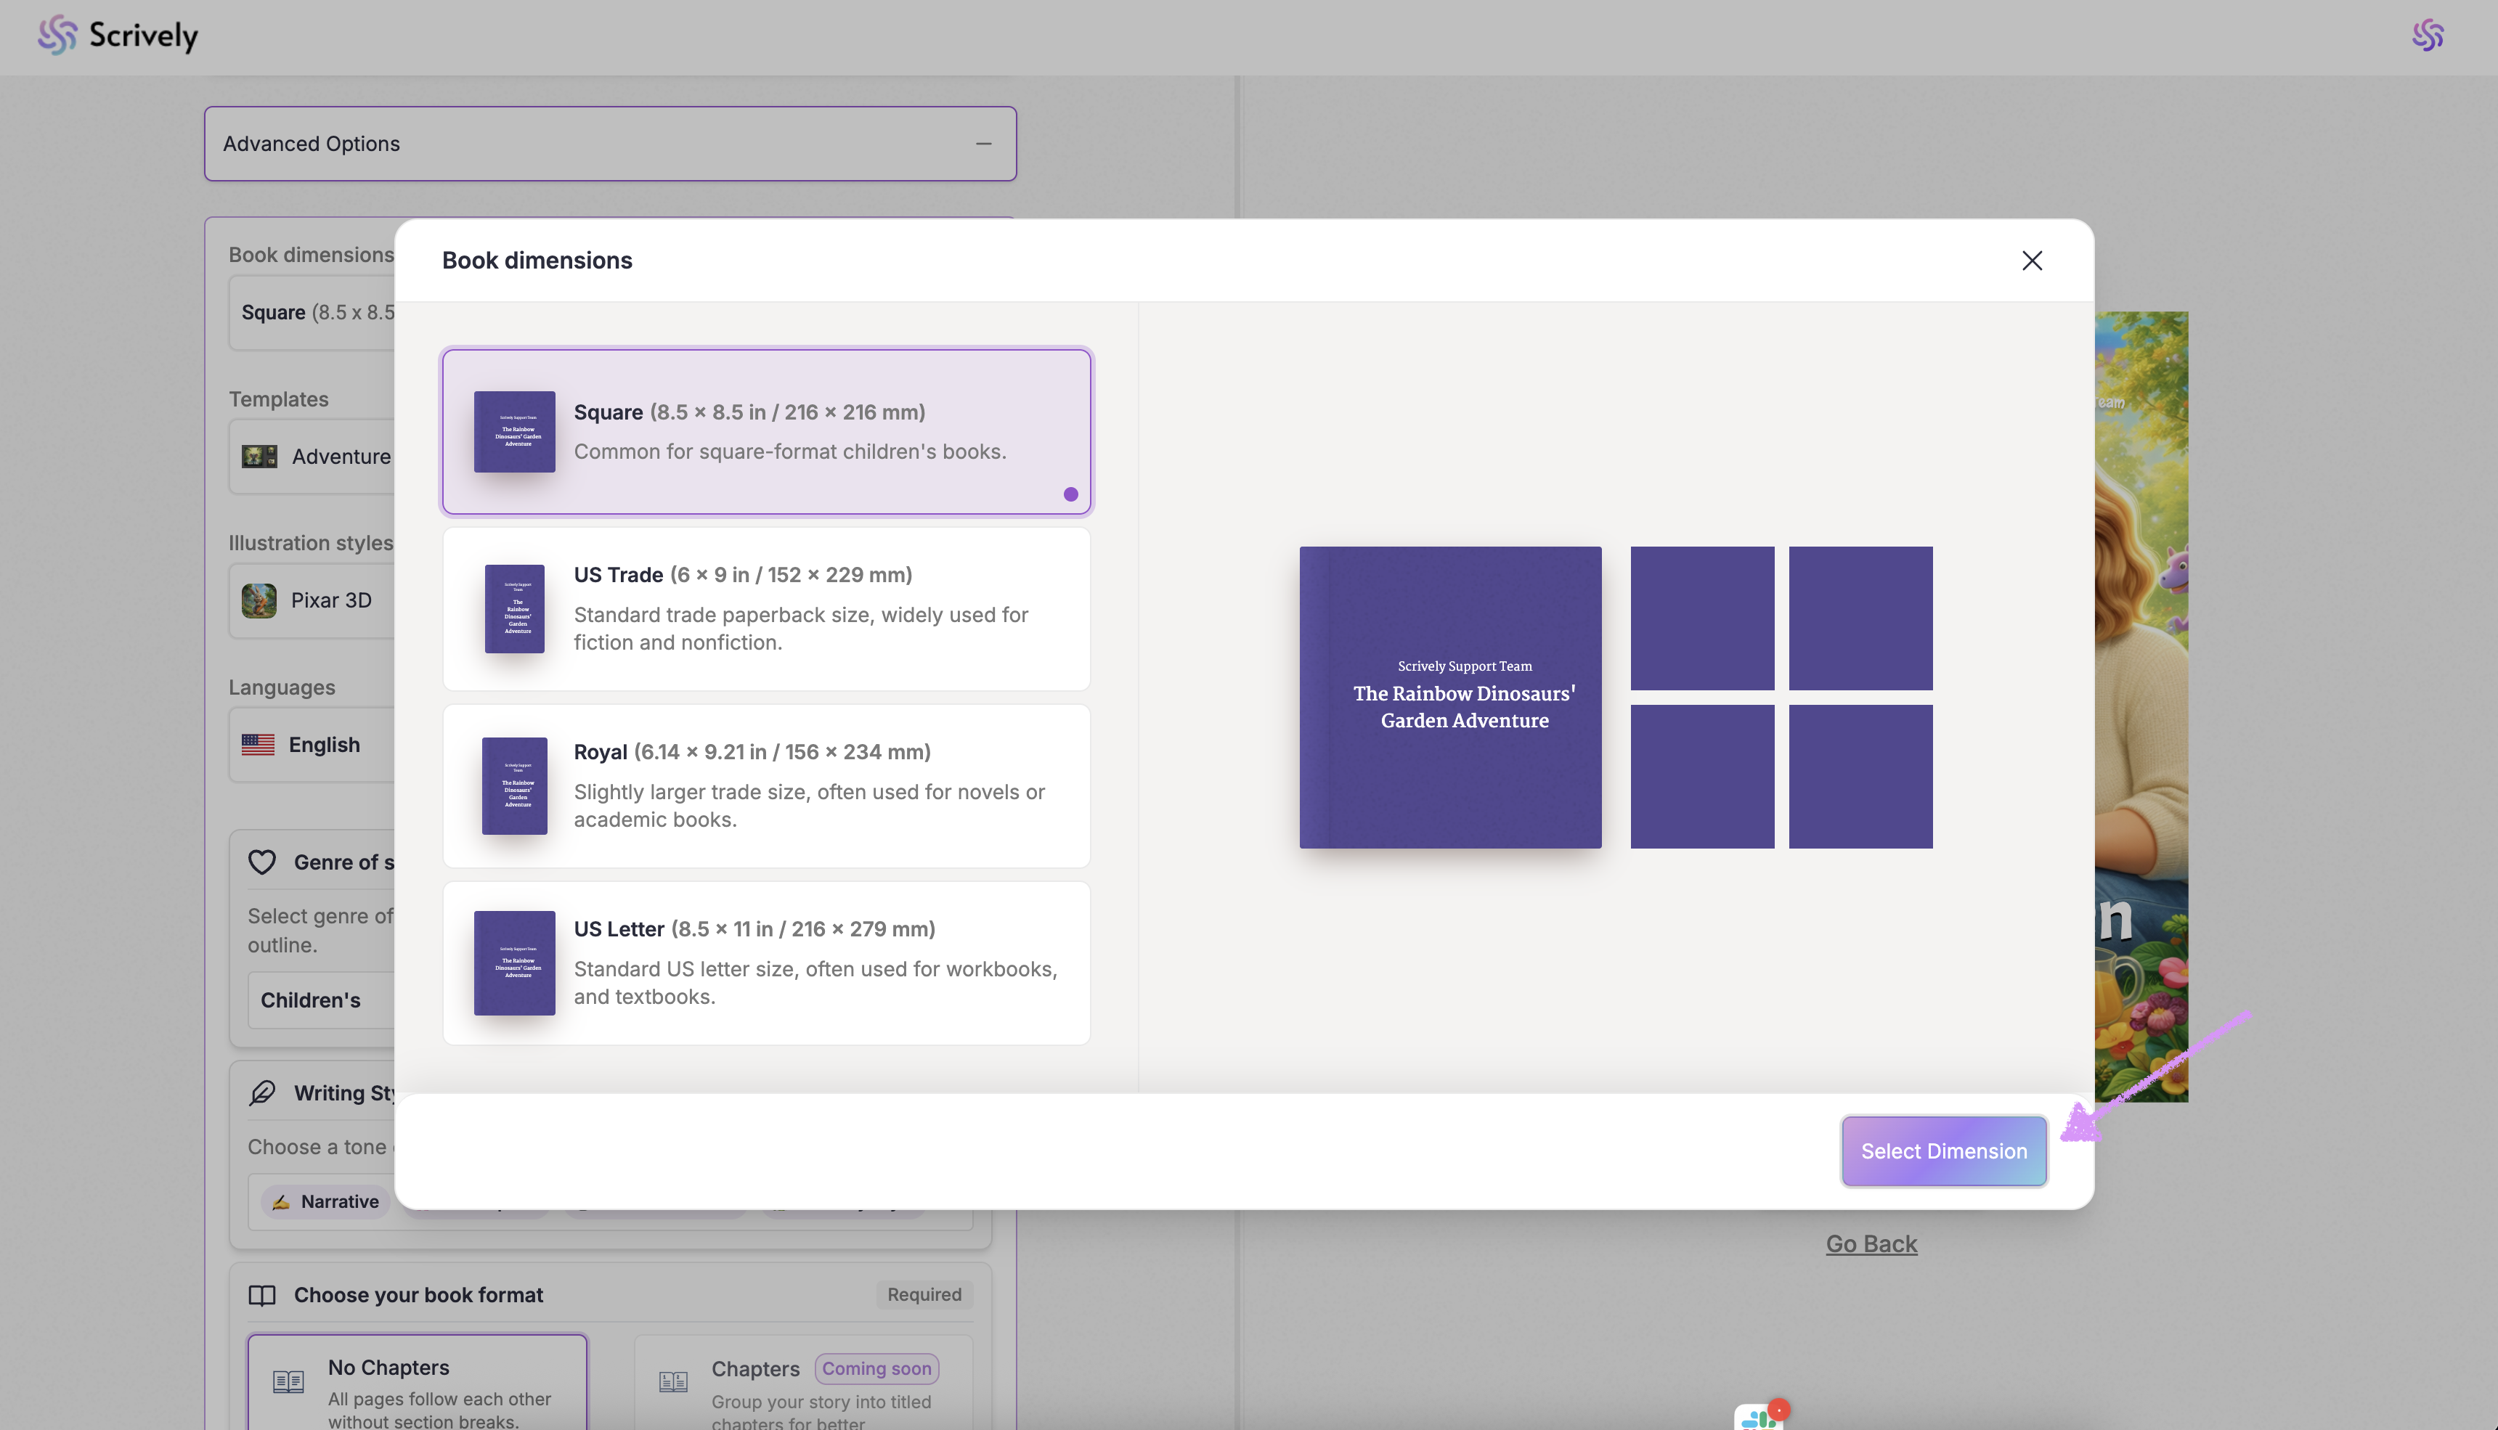Click the open book icon beside No Chapters
The width and height of the screenshot is (2498, 1430).
click(x=288, y=1382)
